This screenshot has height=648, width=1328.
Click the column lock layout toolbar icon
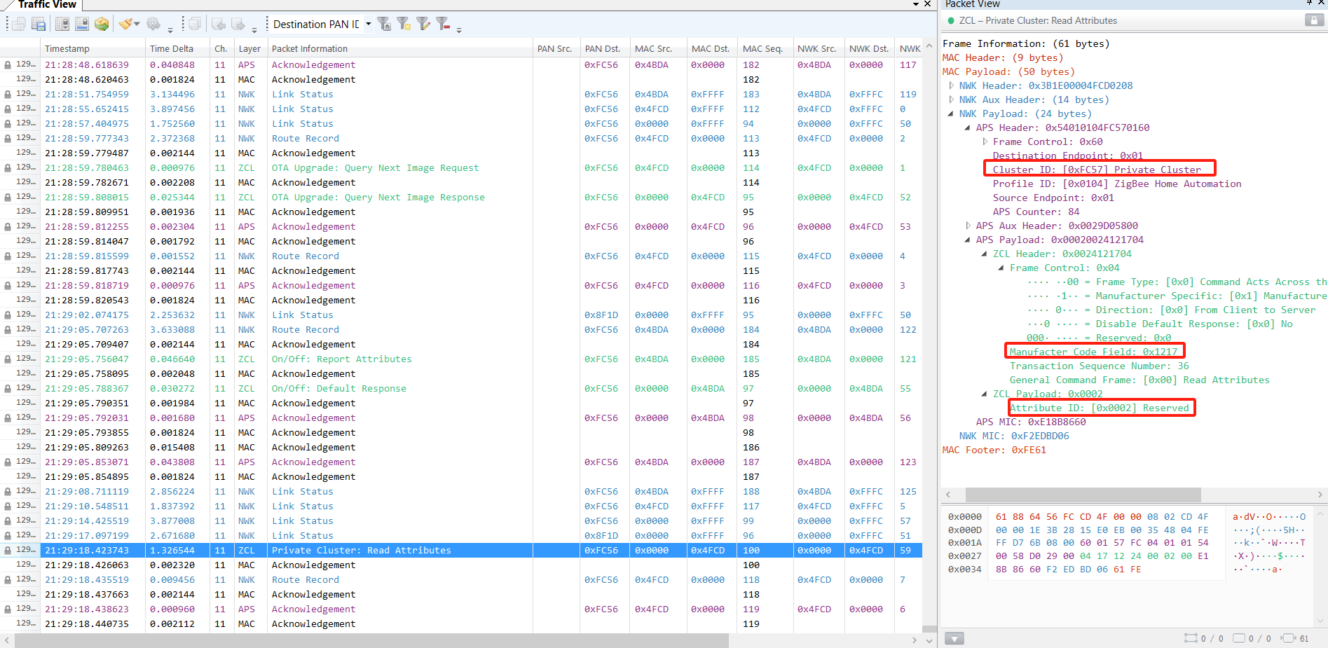(x=62, y=25)
